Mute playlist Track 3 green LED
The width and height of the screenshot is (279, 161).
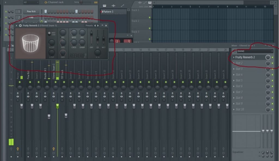click(x=150, y=39)
